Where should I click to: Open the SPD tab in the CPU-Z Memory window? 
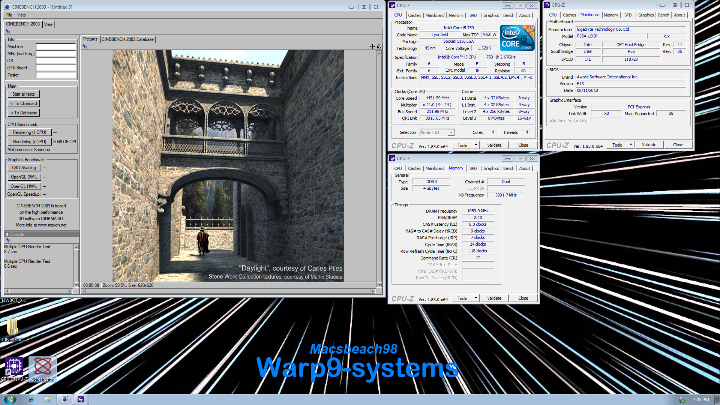[x=473, y=168]
